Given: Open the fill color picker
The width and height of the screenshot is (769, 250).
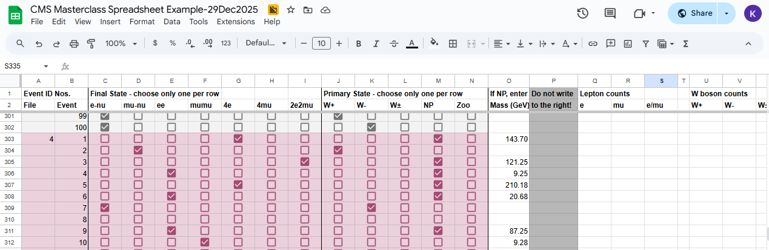Looking at the screenshot, I should 434,44.
